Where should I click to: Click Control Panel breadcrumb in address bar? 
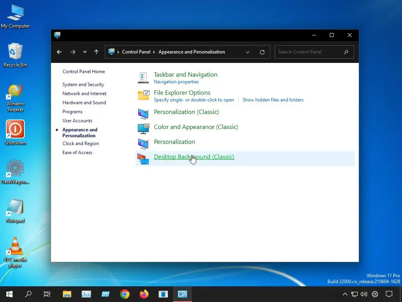(136, 52)
